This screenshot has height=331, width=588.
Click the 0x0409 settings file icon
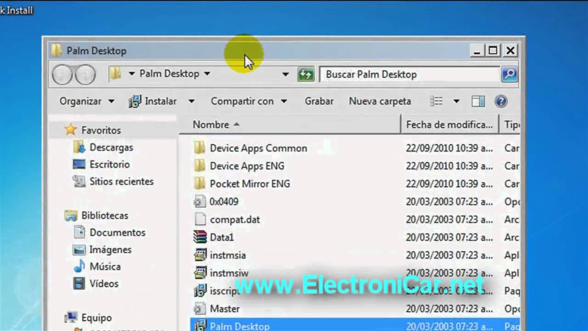pyautogui.click(x=199, y=201)
